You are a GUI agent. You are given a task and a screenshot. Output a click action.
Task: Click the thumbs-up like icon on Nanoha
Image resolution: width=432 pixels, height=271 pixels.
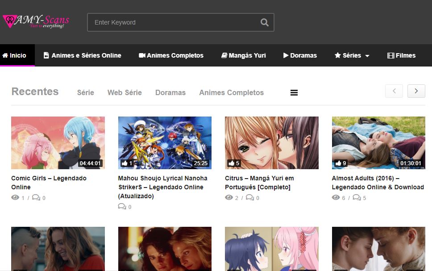125,163
